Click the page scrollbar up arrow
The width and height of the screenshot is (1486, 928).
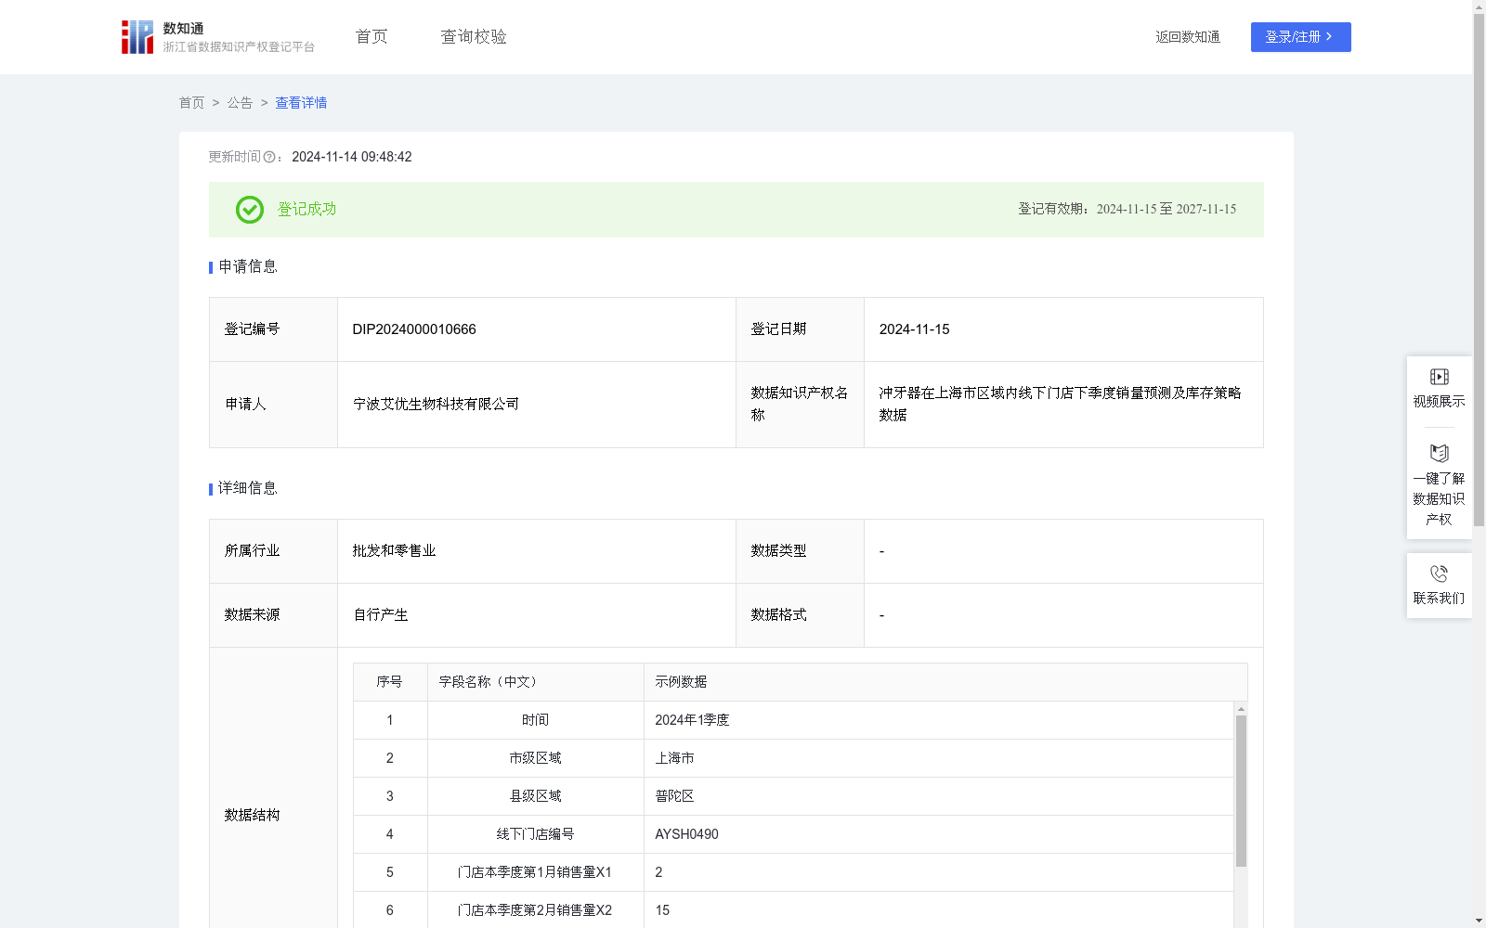pyautogui.click(x=1479, y=6)
